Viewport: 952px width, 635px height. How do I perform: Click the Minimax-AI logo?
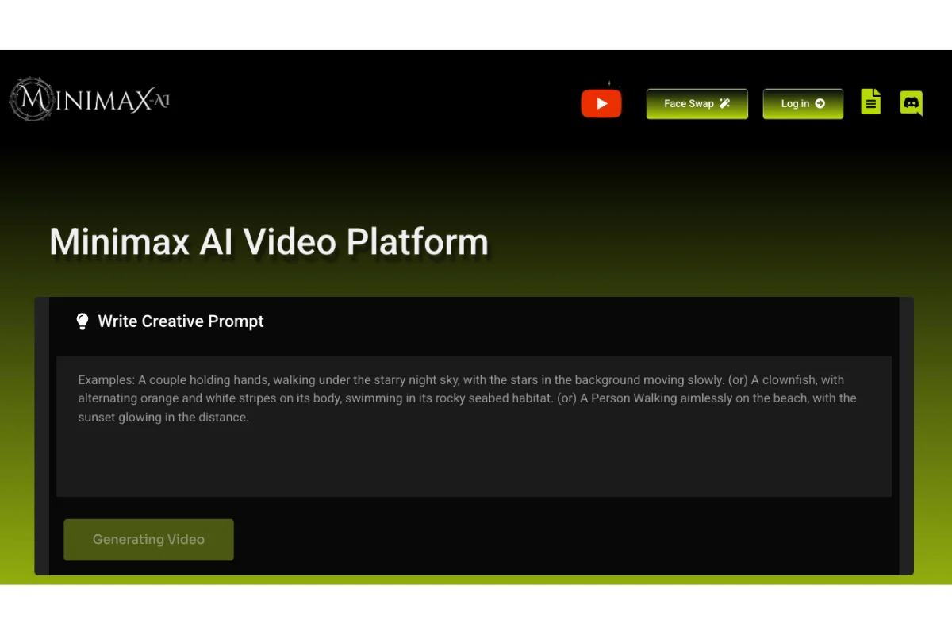point(89,98)
